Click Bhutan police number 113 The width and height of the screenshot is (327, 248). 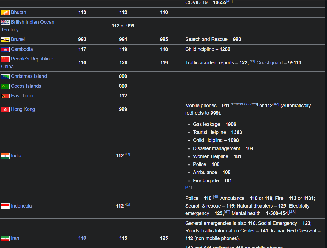pos(82,12)
